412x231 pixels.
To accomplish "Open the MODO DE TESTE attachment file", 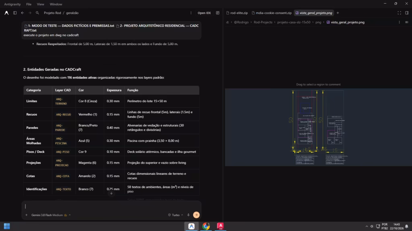I will pos(69,26).
